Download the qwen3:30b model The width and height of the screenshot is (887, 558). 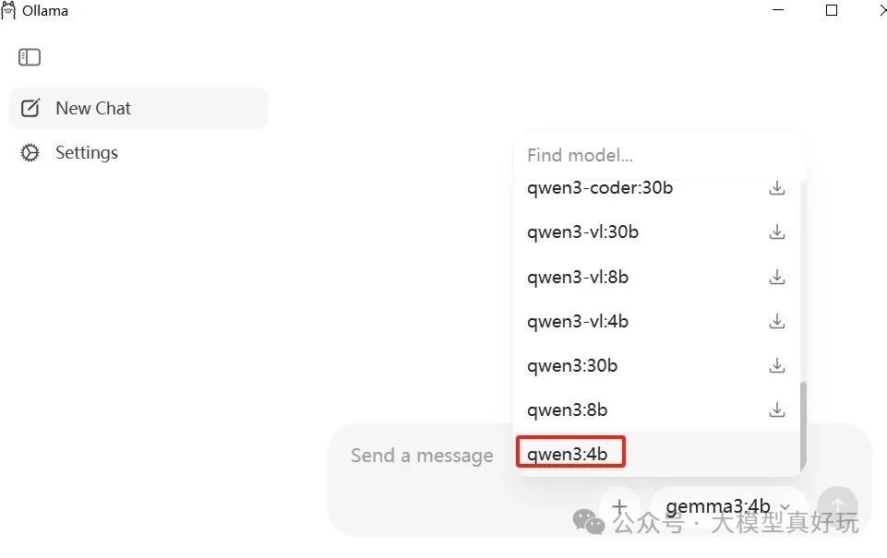click(x=777, y=366)
